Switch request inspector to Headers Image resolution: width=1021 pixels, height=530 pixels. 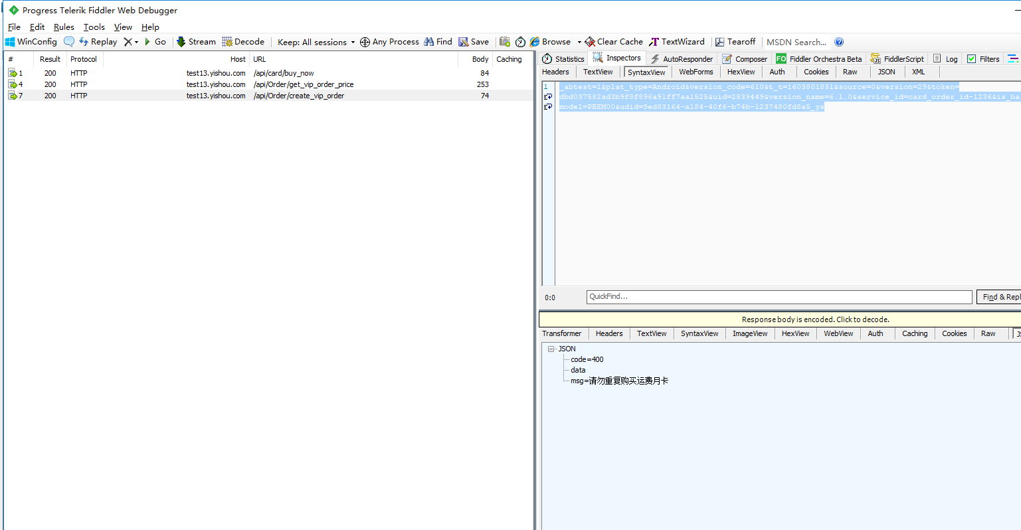555,72
